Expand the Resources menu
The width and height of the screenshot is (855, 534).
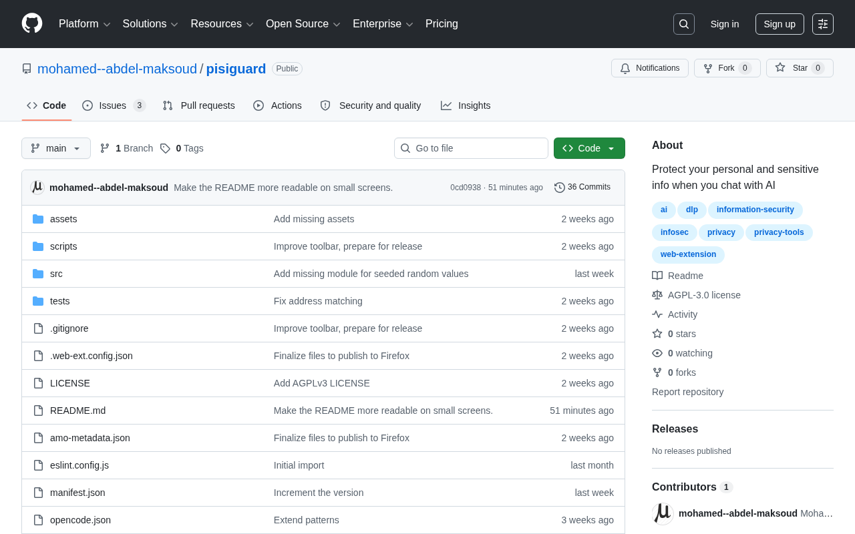pyautogui.click(x=222, y=24)
